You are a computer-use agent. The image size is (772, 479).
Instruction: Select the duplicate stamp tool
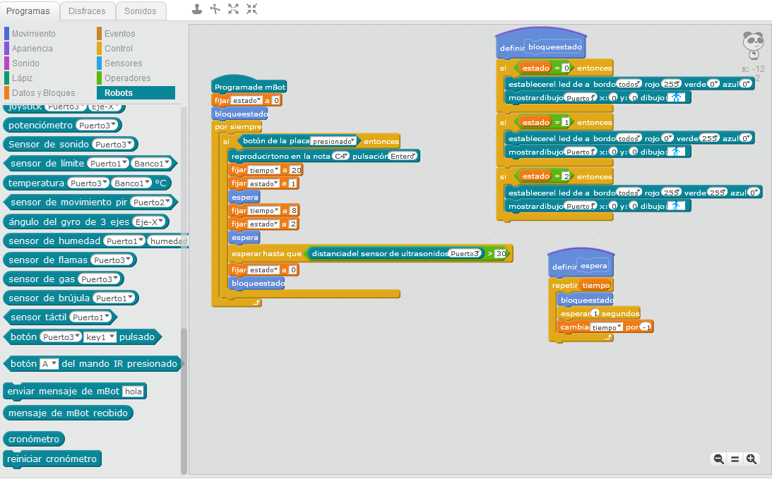[x=197, y=9]
